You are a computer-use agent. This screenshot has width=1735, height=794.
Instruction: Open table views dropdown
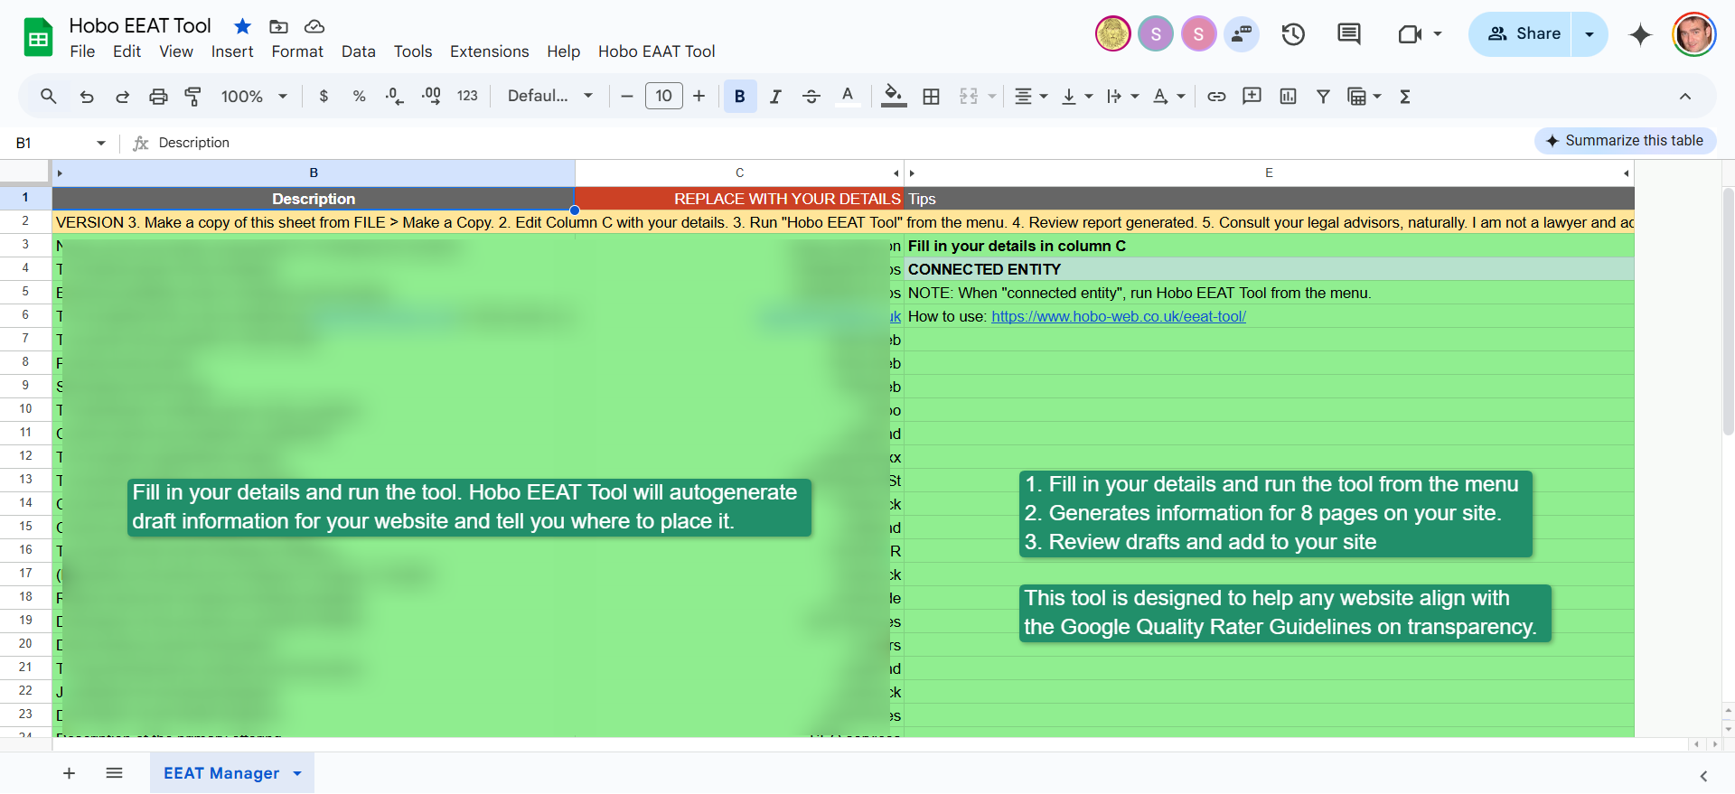tap(1365, 96)
